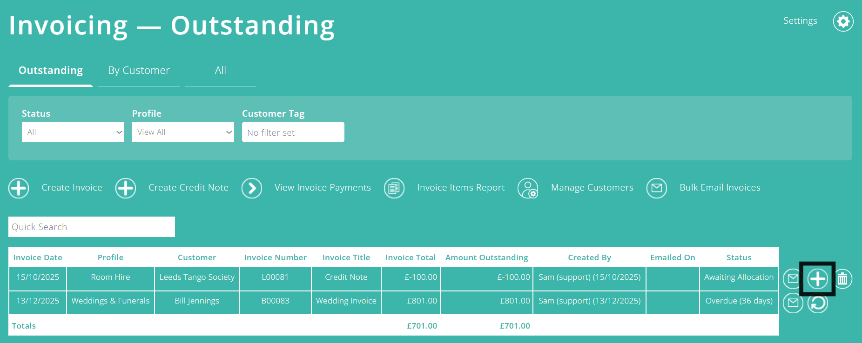The height and width of the screenshot is (343, 862).
Task: Sort by Invoice Date column header
Action: (38, 257)
